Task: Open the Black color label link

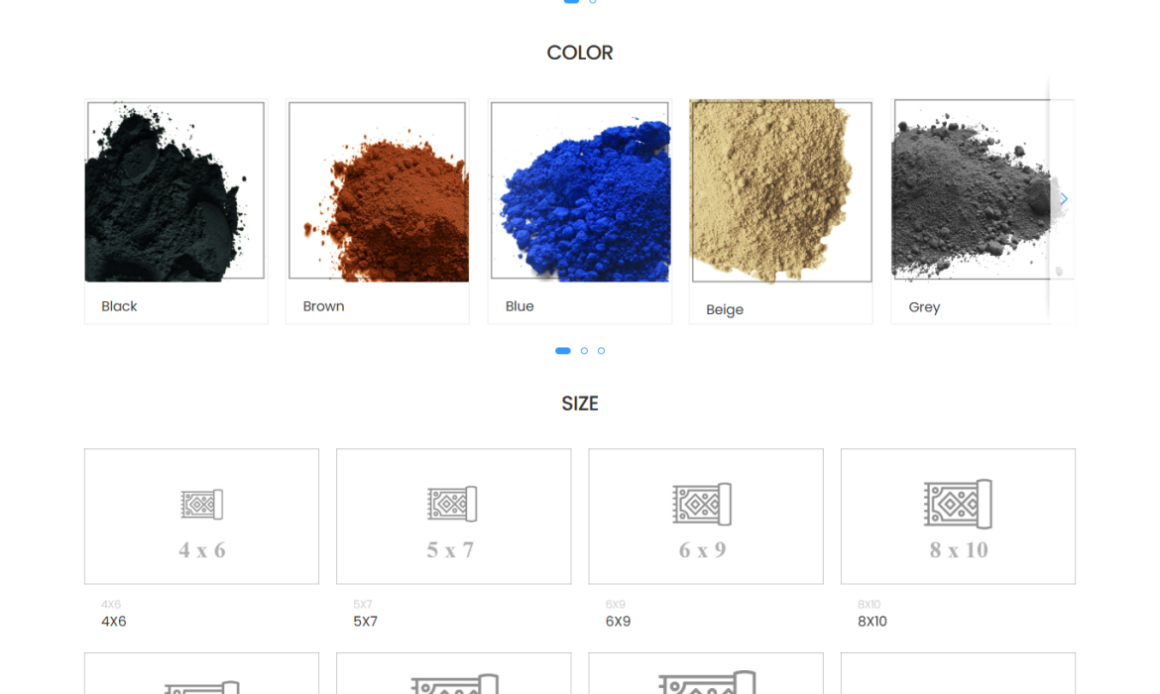Action: [119, 306]
